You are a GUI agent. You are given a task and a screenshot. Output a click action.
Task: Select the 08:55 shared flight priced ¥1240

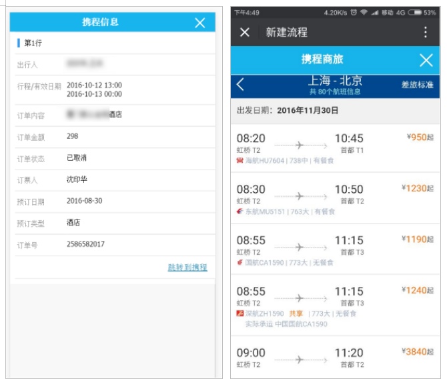click(x=335, y=306)
